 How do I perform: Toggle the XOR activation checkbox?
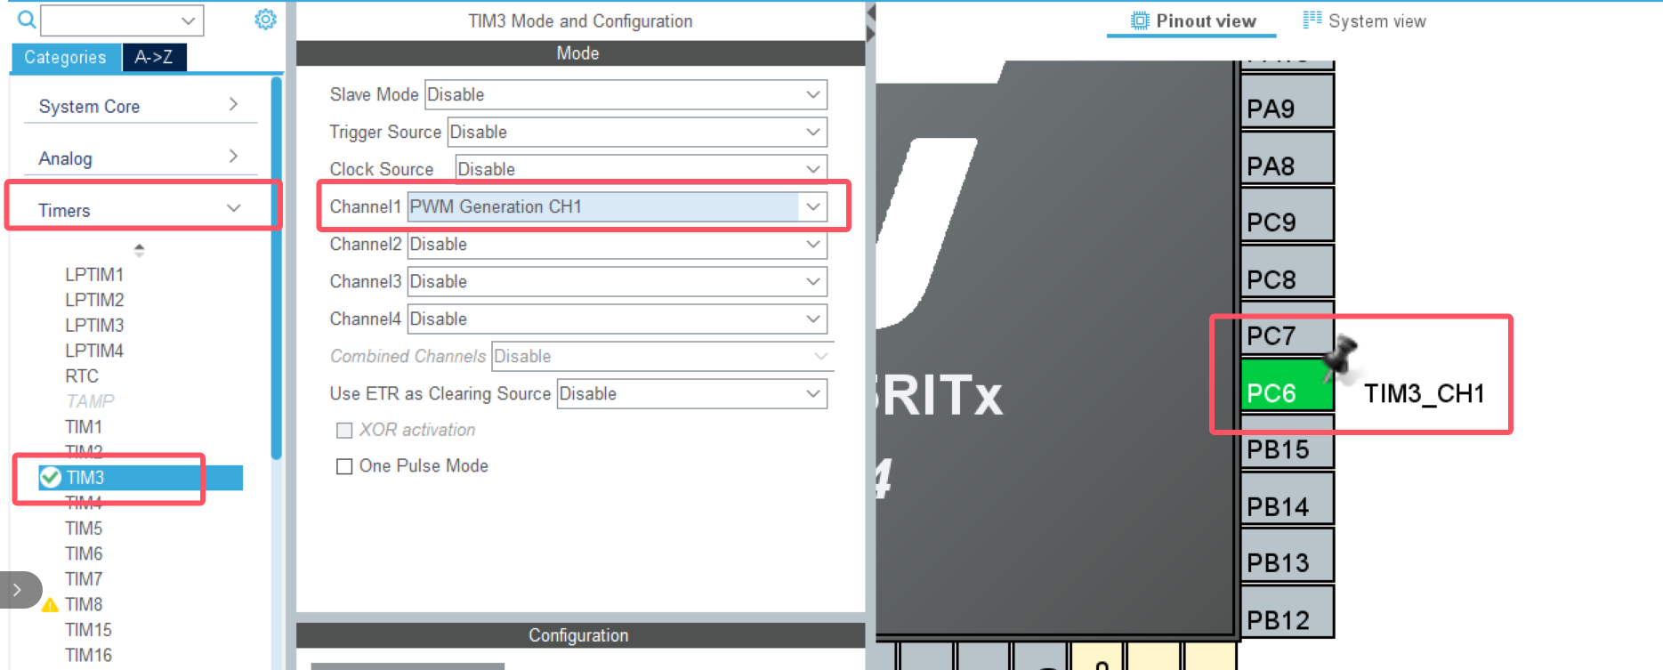344,431
